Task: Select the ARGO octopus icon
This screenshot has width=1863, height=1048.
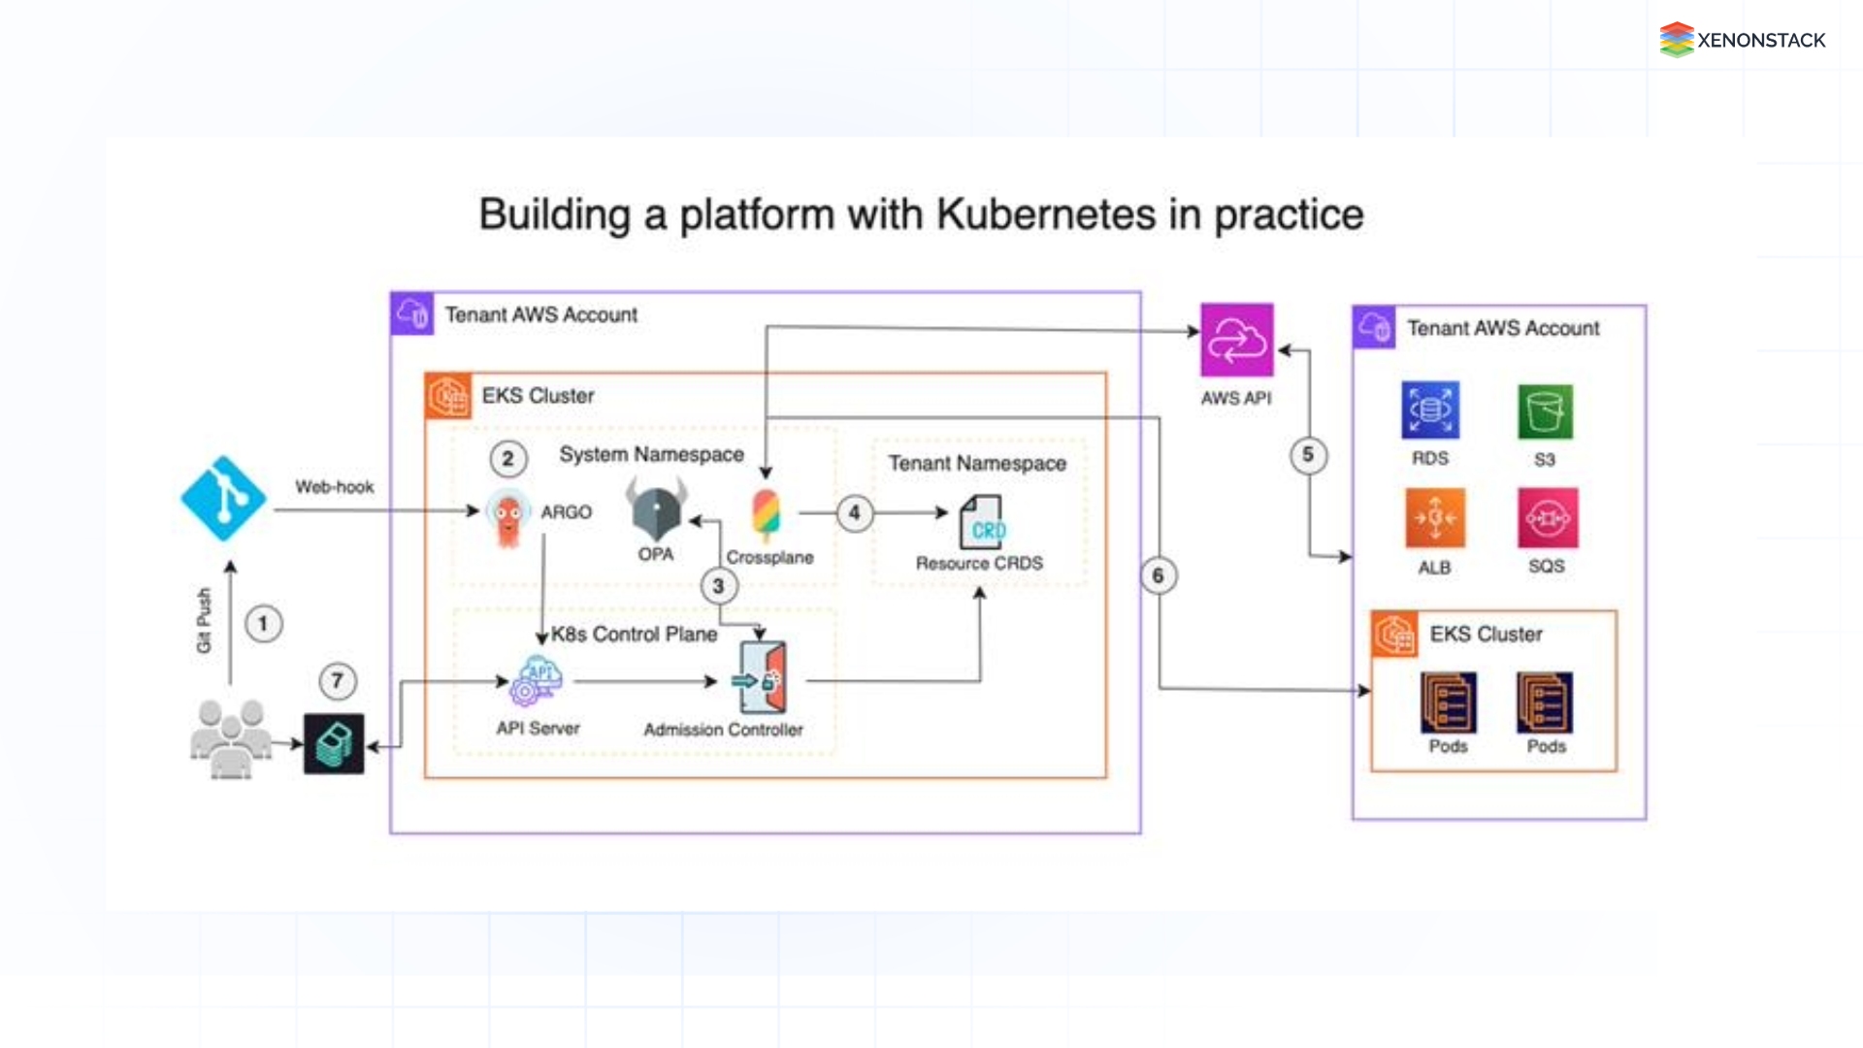Action: pyautogui.click(x=508, y=517)
